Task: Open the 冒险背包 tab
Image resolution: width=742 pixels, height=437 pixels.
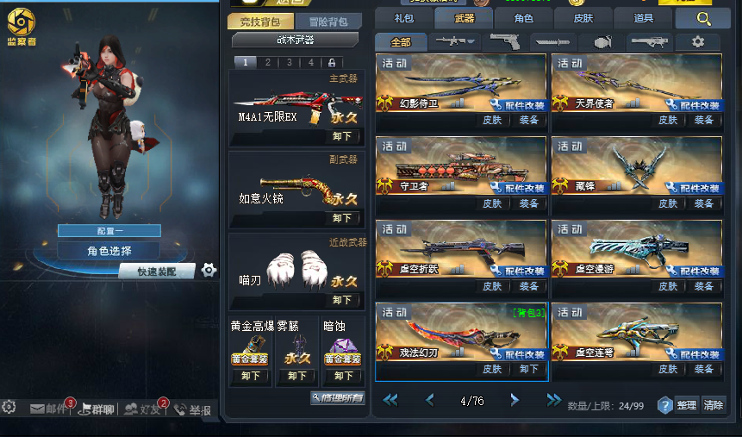Action: 328,22
